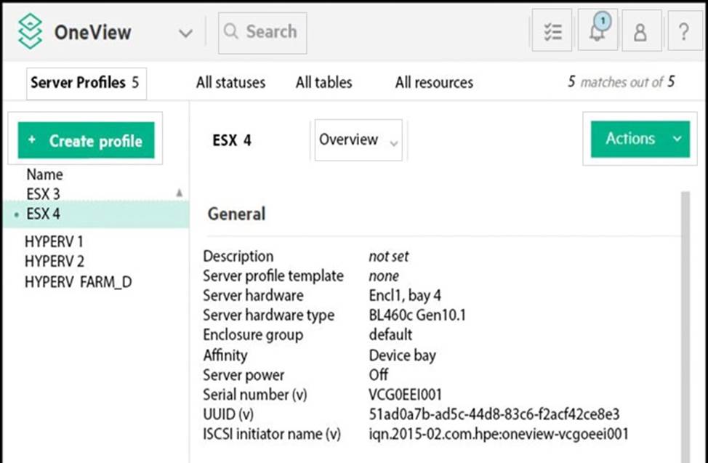Select the ESX 3 server profile
This screenshot has height=463, width=708.
tap(43, 194)
